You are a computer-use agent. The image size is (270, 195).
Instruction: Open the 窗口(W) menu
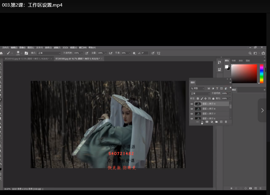83,48
